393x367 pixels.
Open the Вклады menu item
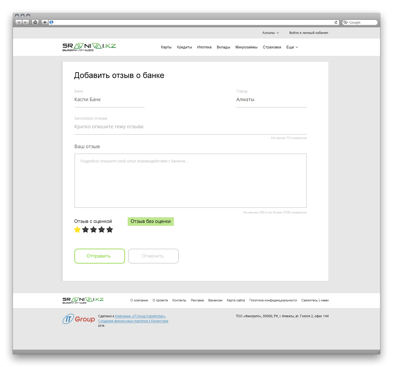223,47
